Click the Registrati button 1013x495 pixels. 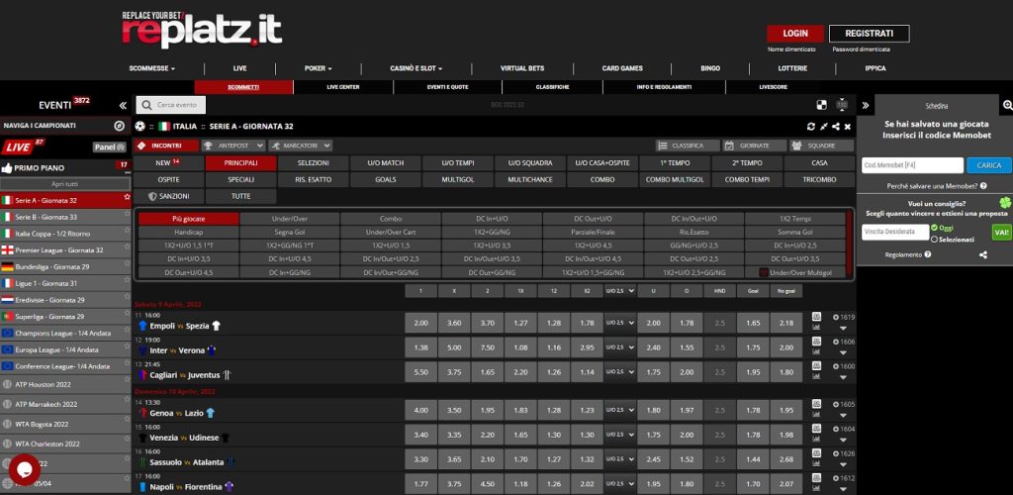(869, 34)
